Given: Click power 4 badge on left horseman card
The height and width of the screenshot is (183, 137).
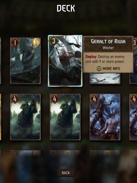Looking at the screenshot, I should (x=15, y=99).
